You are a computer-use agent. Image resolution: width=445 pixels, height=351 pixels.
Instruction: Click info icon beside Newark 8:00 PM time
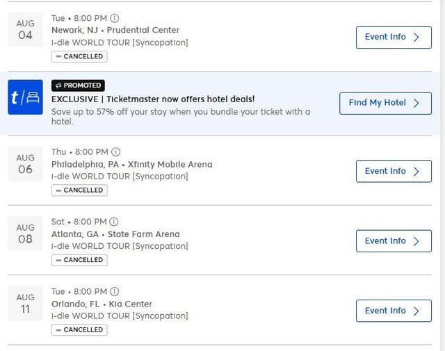click(x=115, y=18)
